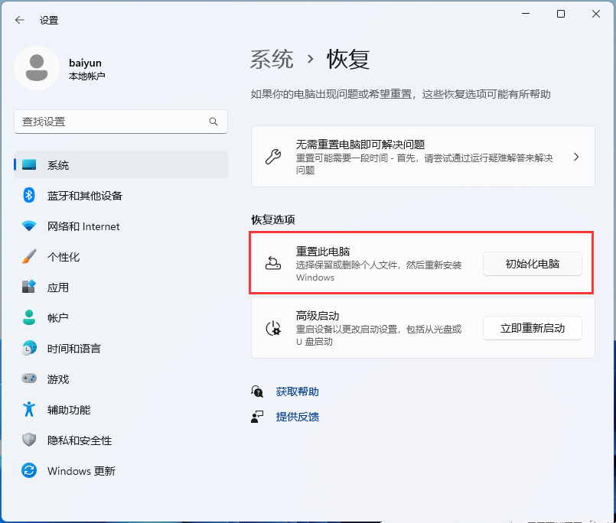616x523 pixels.
Task: Click the 初始化电脑 button
Action: 533,264
